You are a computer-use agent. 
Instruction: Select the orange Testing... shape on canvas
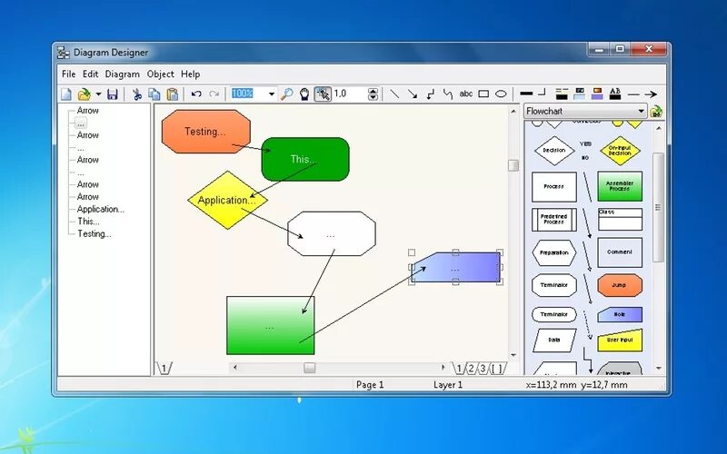coord(206,132)
